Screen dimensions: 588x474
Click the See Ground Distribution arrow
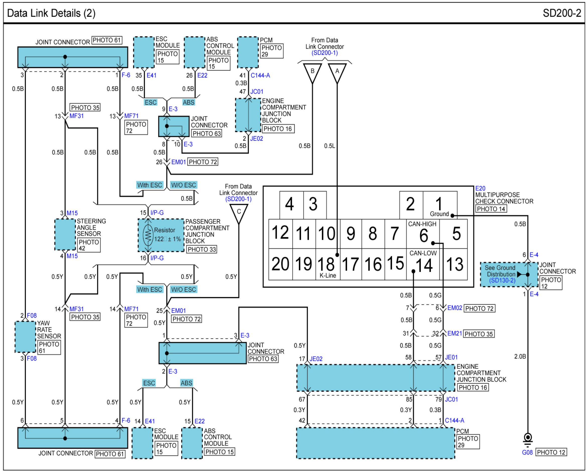pyautogui.click(x=519, y=274)
